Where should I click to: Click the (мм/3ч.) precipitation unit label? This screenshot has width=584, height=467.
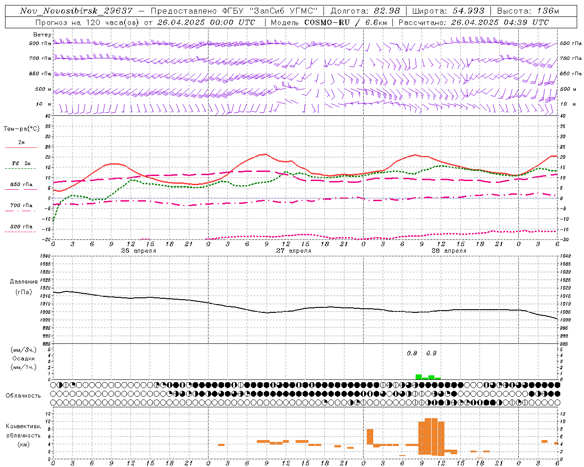(24, 350)
